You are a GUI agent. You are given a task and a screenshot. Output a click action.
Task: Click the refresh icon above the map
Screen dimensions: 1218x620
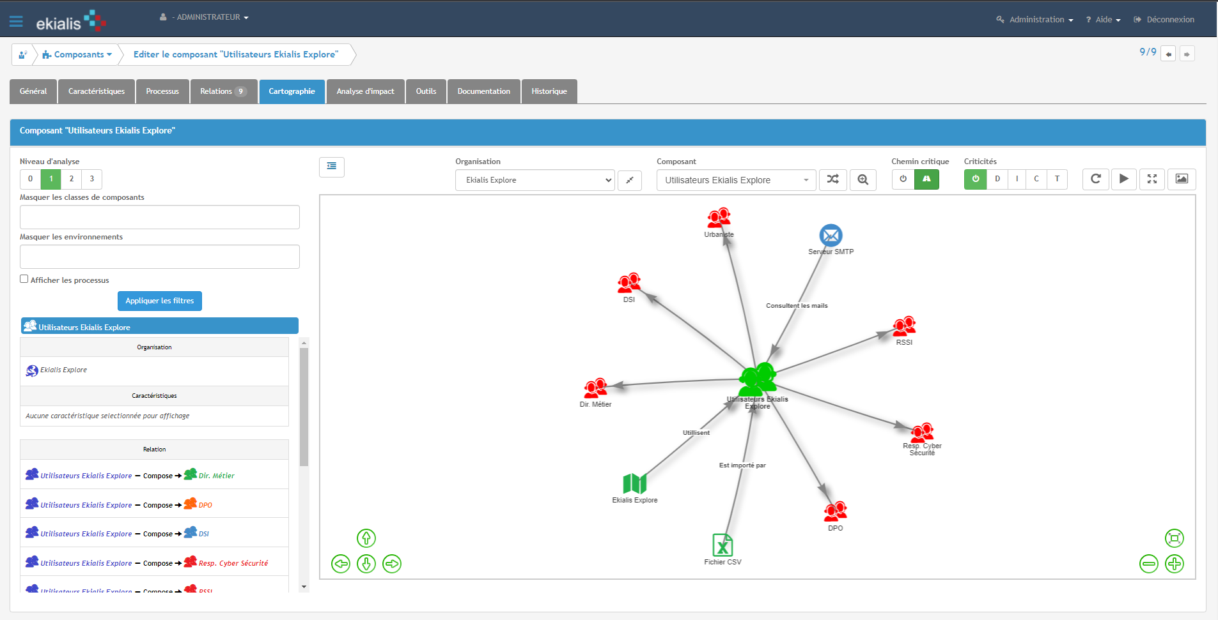[x=1096, y=179]
